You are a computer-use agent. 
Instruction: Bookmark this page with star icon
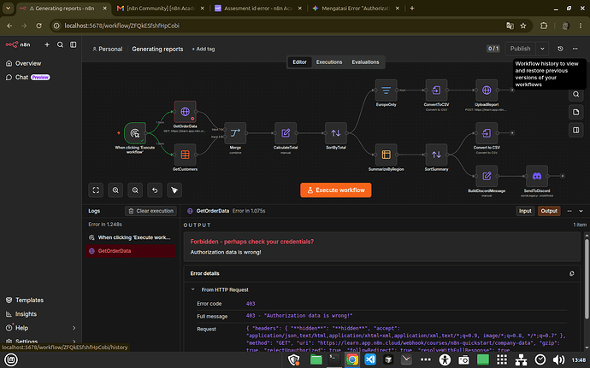click(523, 26)
